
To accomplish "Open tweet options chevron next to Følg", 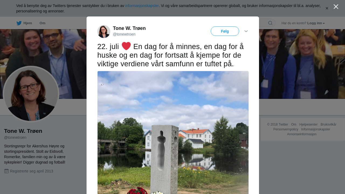I will click(x=246, y=31).
